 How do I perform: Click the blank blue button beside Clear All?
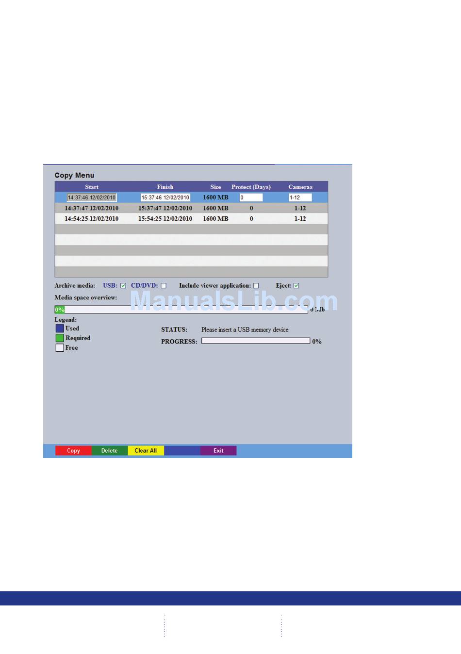(x=182, y=451)
